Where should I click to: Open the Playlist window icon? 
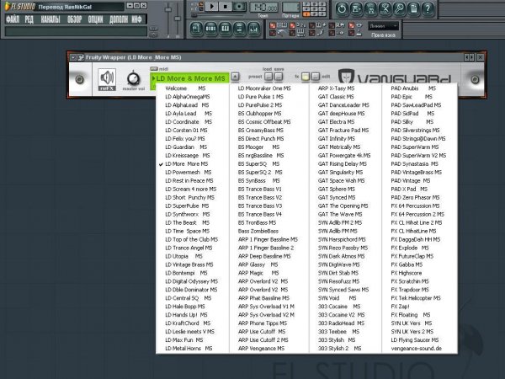(196, 29)
